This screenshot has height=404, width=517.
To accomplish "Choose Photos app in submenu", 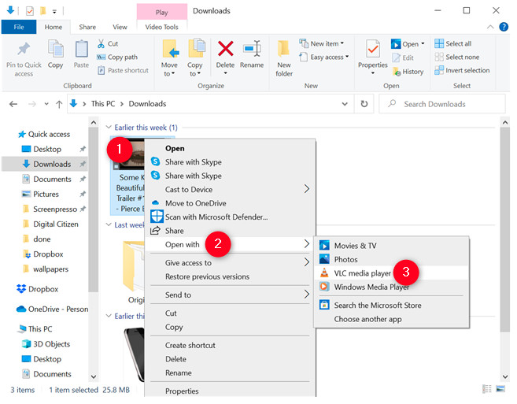I will 391,259.
